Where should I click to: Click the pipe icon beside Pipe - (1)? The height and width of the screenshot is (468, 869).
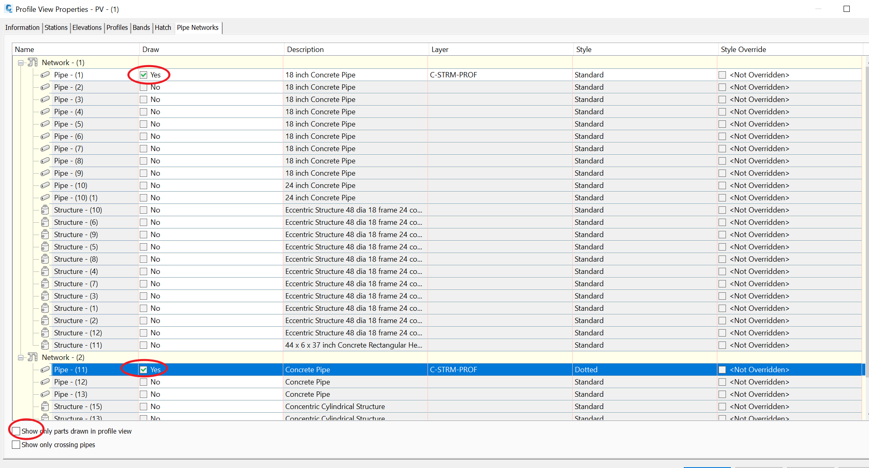tap(45, 75)
